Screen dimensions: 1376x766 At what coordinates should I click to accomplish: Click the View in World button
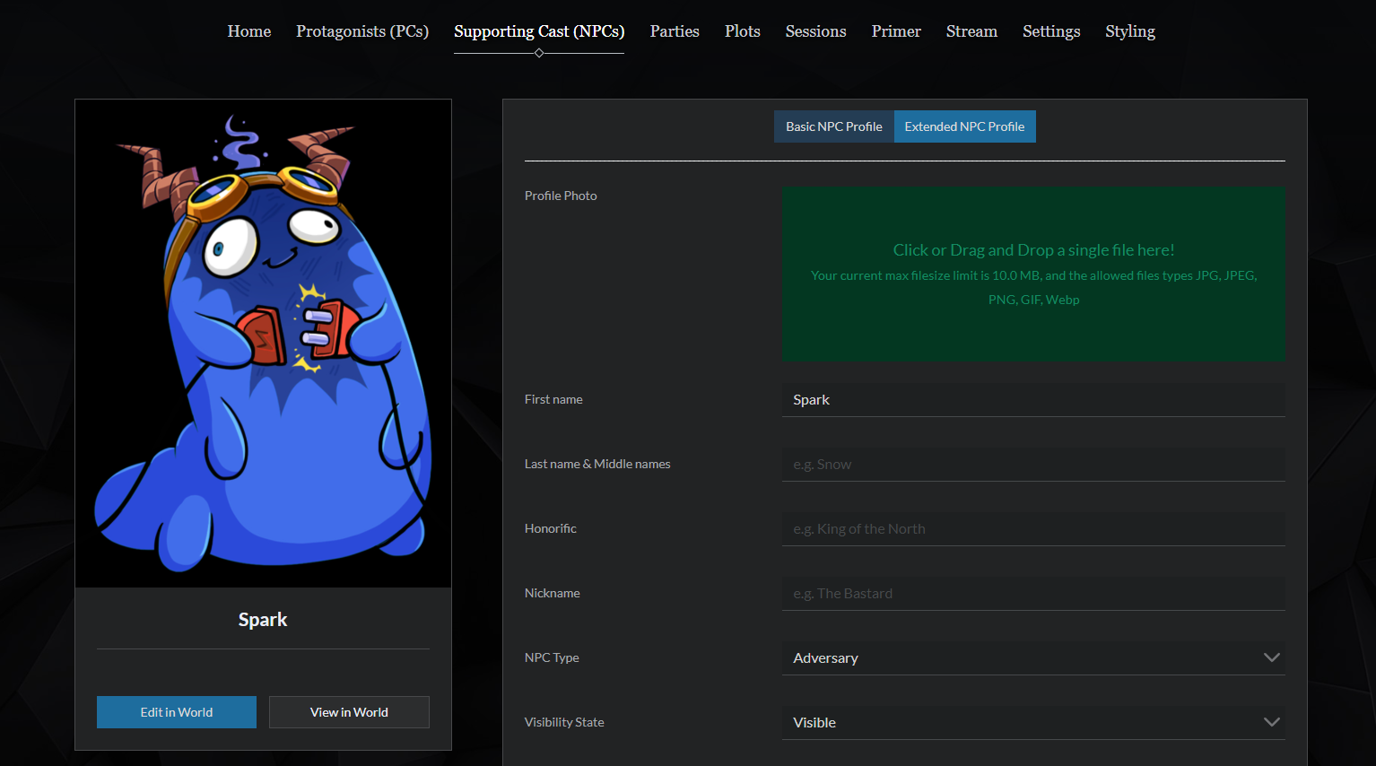tap(349, 712)
